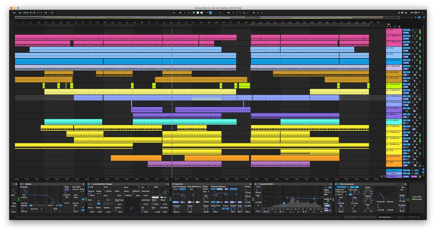This screenshot has width=436, height=232.
Task: Click the Glue Compressor Threshold knob
Action: [x=380, y=206]
